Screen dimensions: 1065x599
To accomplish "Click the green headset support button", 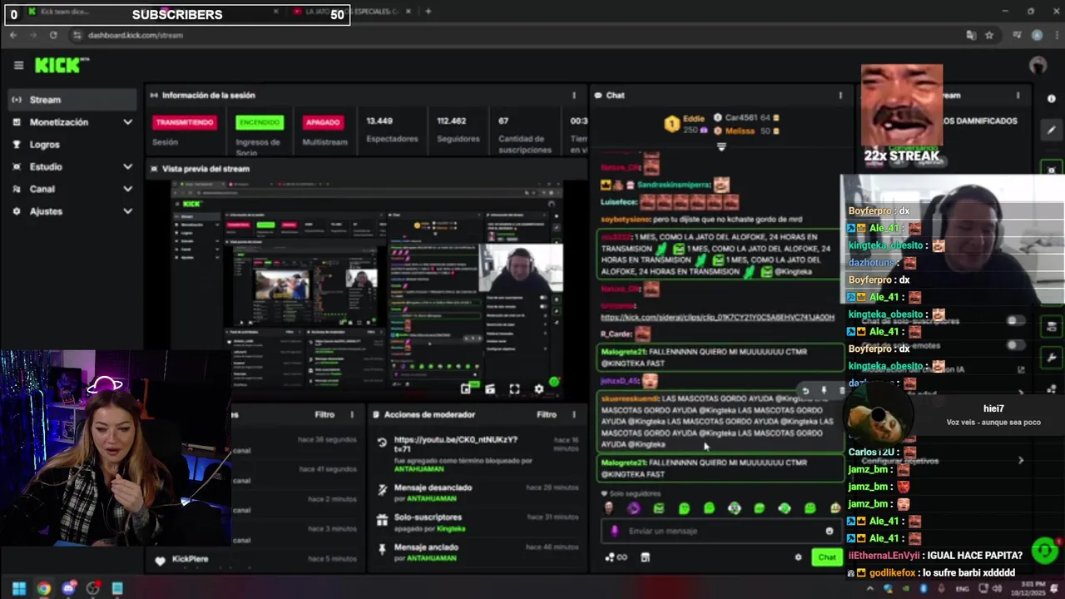I will point(1044,551).
